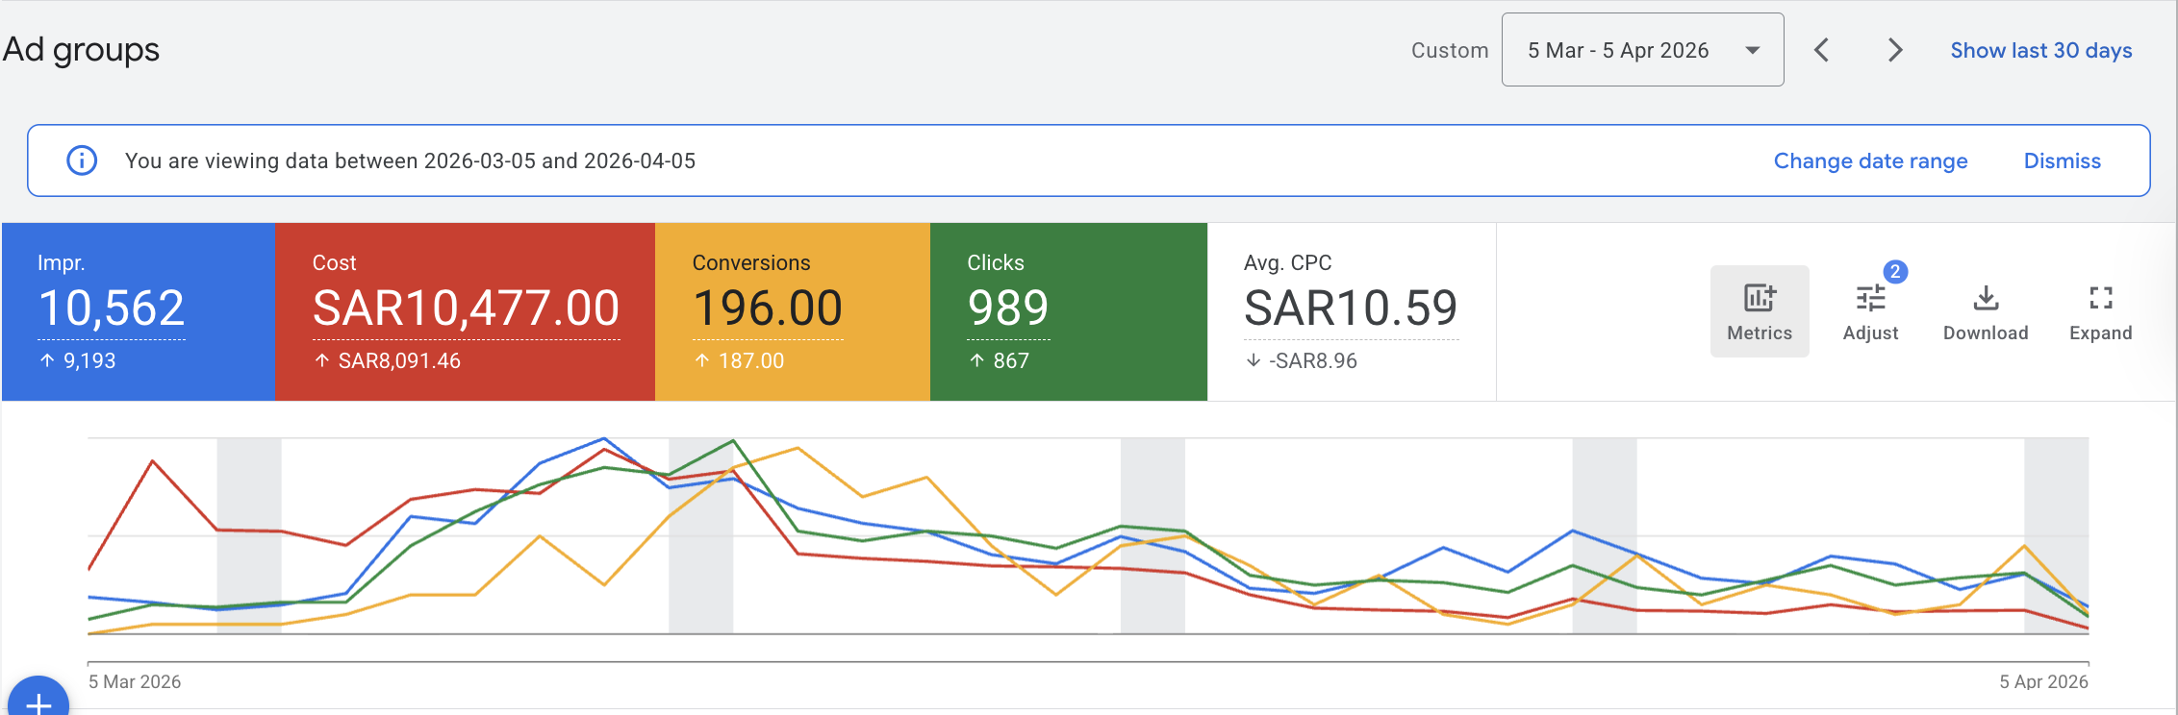Click the 5 Apr 2026 axis label
This screenshot has width=2178, height=715.
pyautogui.click(x=2043, y=681)
